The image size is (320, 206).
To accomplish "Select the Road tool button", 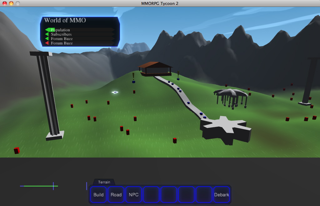I will (116, 194).
